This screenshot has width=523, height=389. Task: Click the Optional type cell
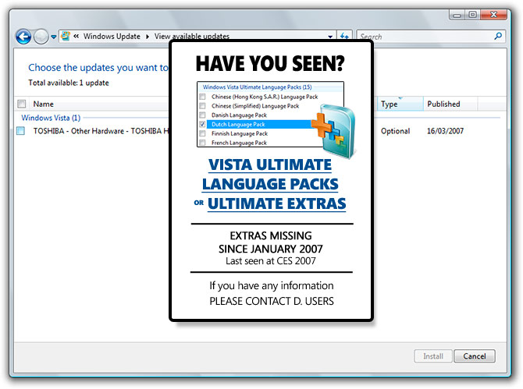[395, 131]
